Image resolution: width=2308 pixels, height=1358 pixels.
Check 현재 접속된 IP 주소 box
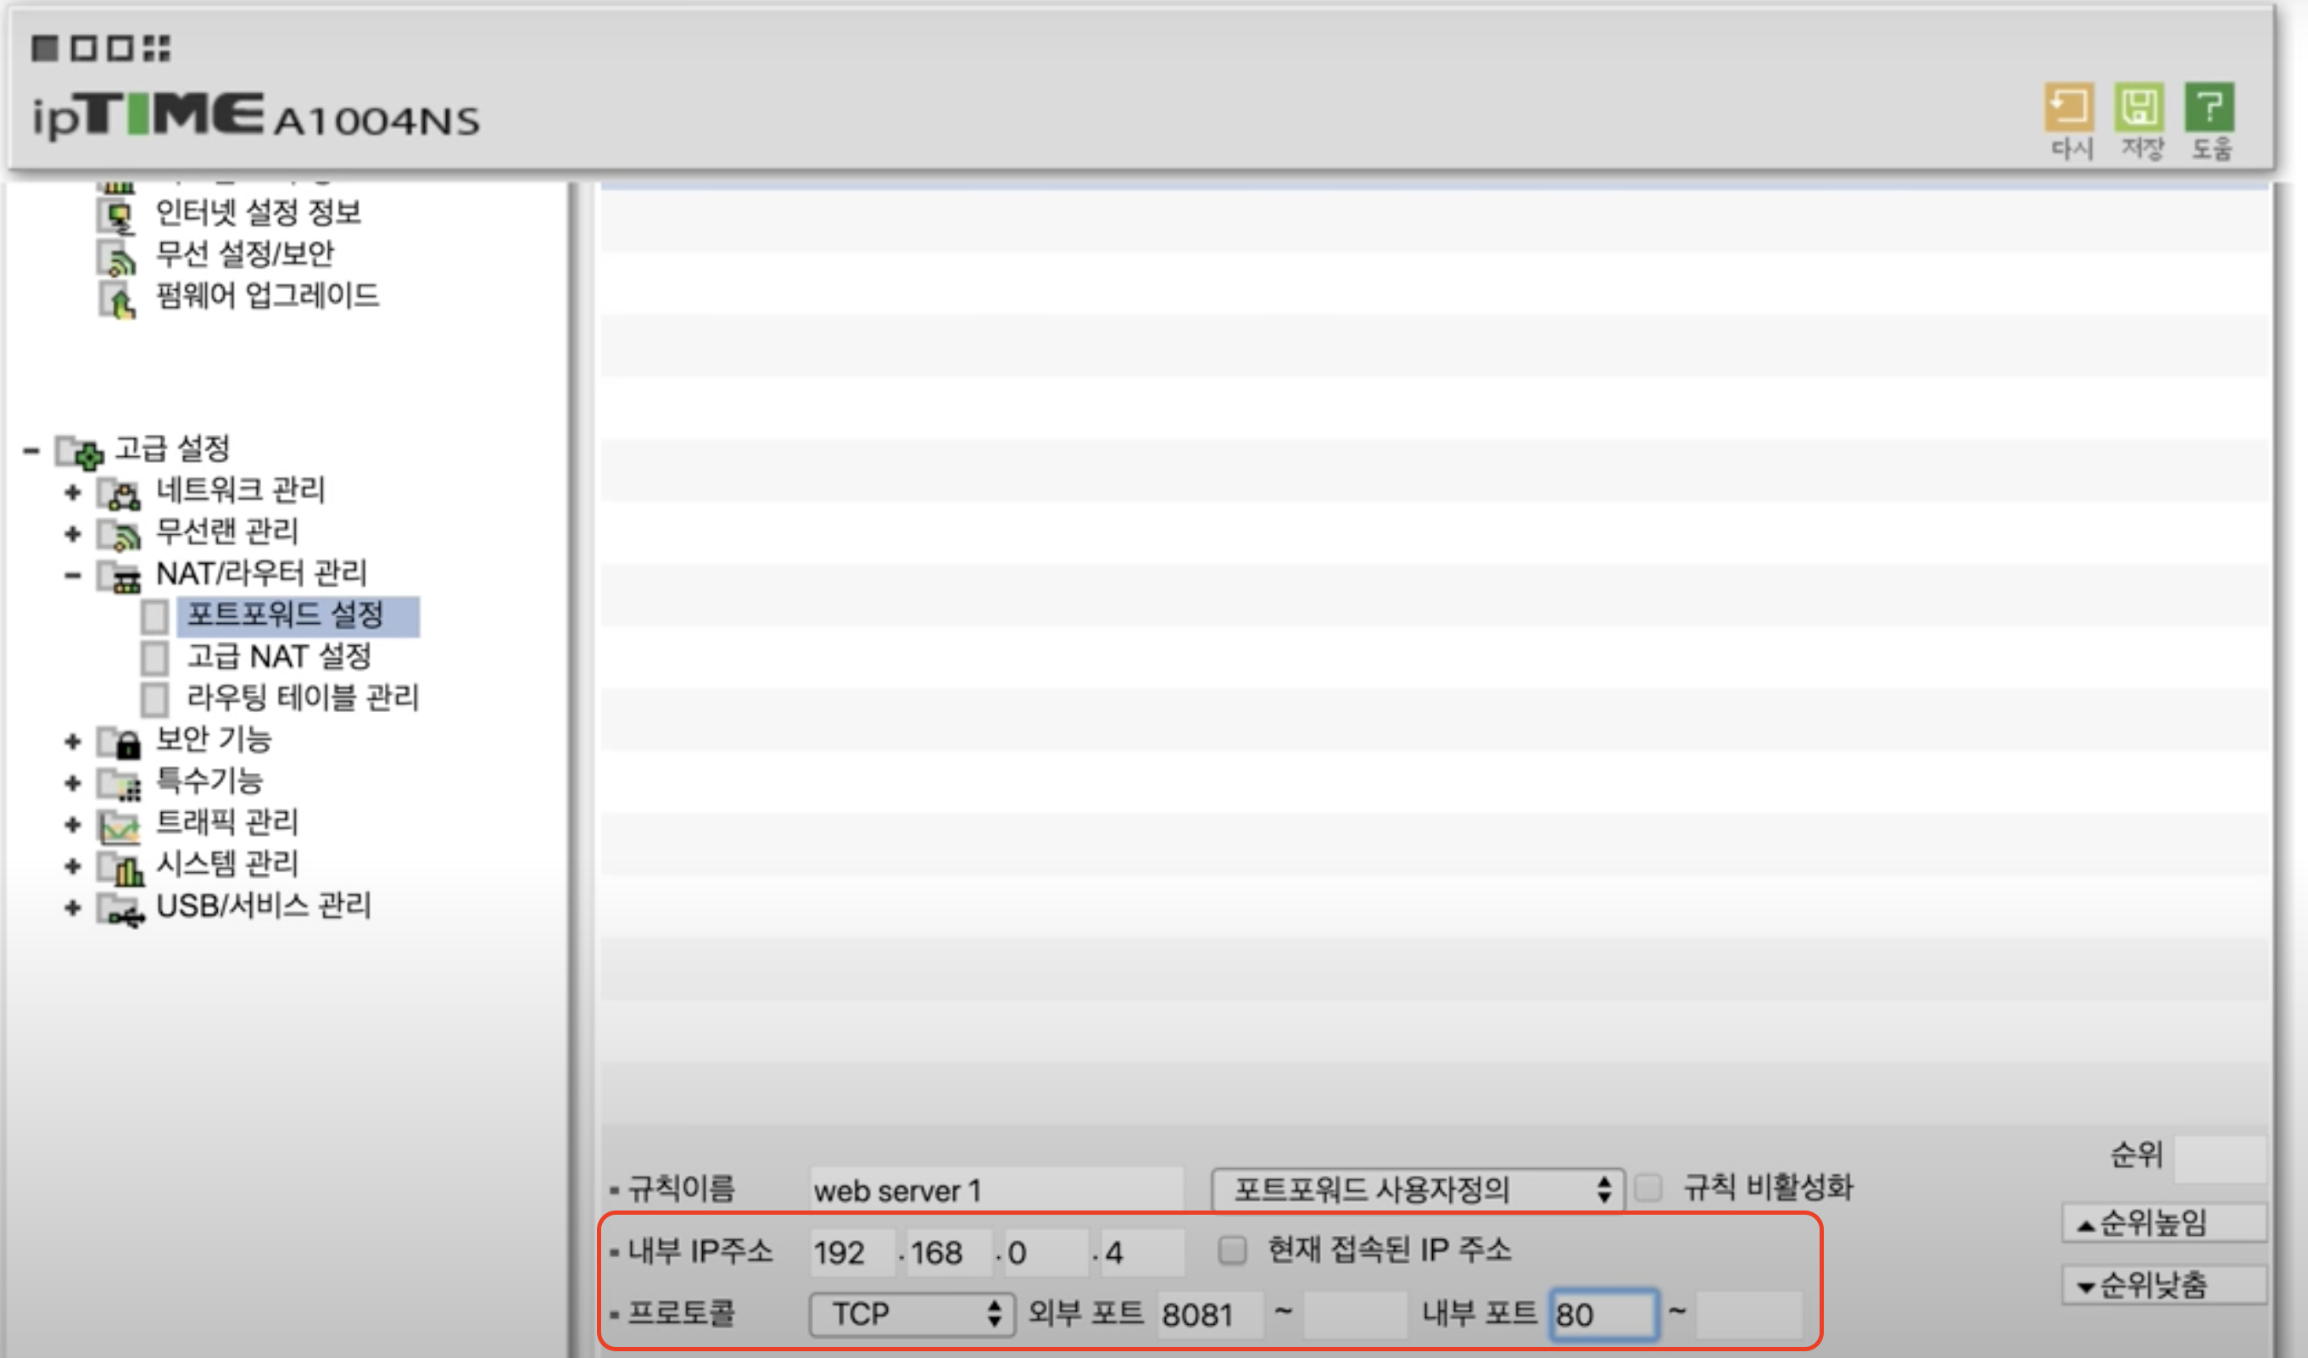(1232, 1250)
